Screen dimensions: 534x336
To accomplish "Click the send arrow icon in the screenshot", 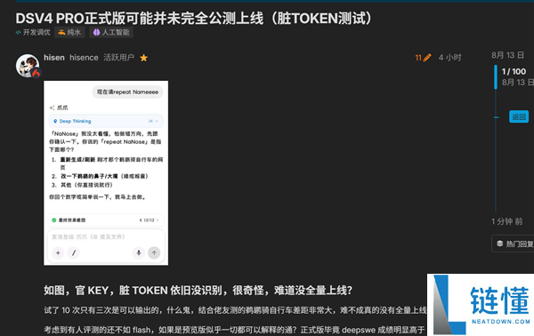I will [x=154, y=252].
